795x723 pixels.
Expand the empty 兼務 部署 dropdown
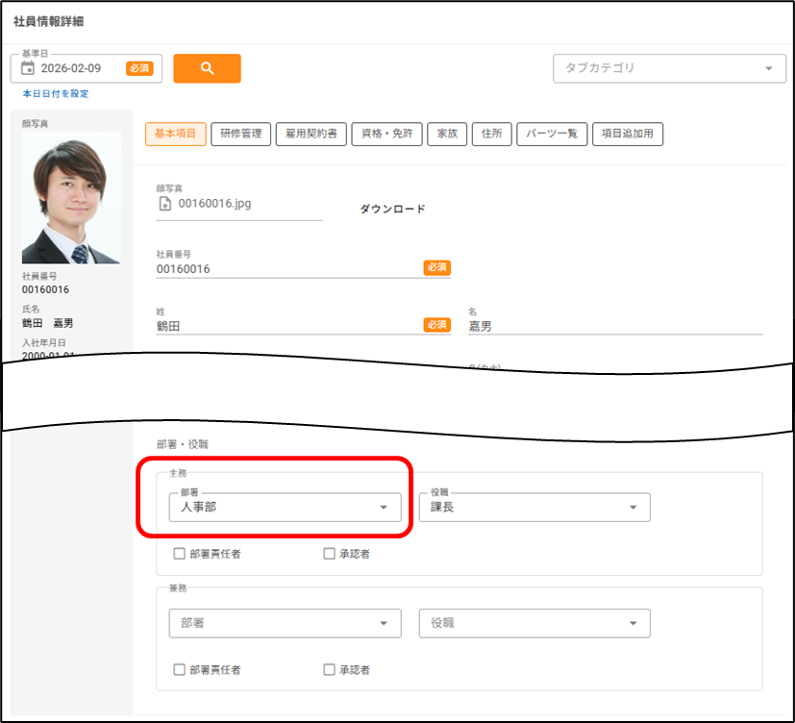pyautogui.click(x=284, y=623)
